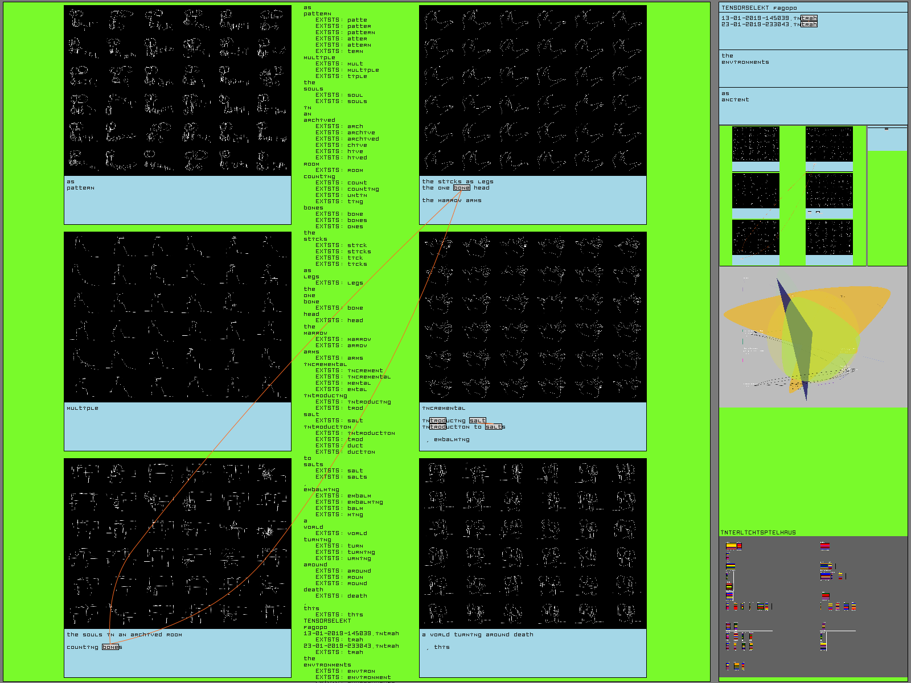Click the highlighted 'bone' word in top-right caption

(462, 188)
